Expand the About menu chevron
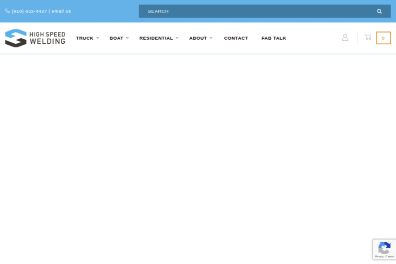396x264 pixels. (x=211, y=38)
